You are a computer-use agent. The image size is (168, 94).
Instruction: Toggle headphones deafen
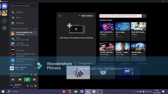tap(31, 86)
